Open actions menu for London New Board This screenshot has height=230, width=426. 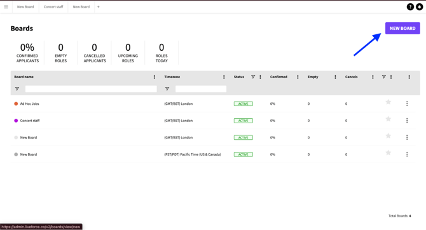407,137
